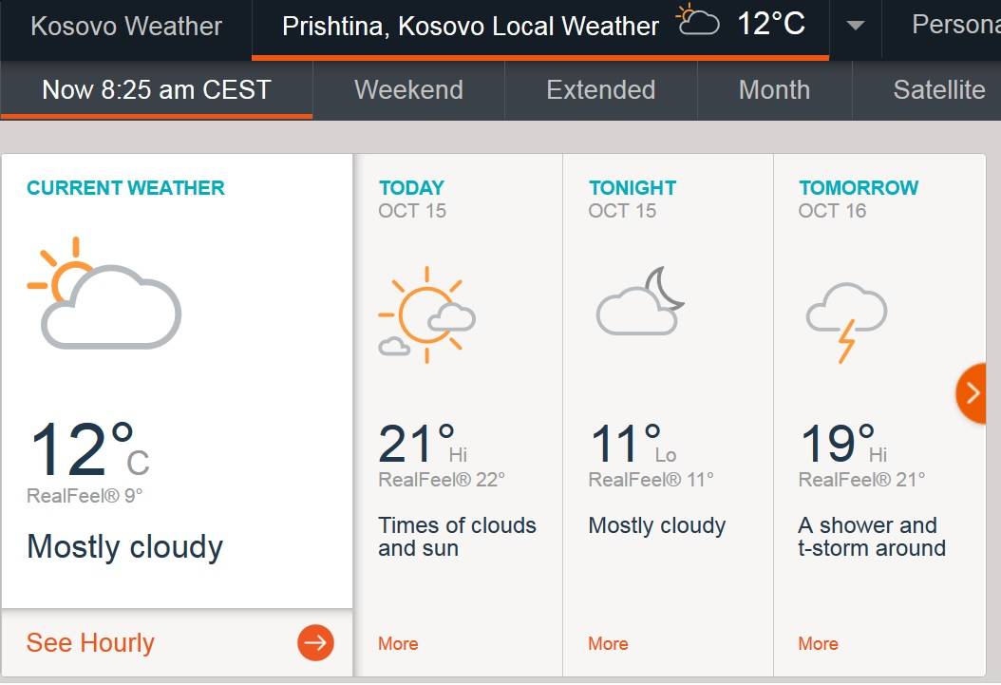Open the Kosovo Weather link

pos(126,27)
